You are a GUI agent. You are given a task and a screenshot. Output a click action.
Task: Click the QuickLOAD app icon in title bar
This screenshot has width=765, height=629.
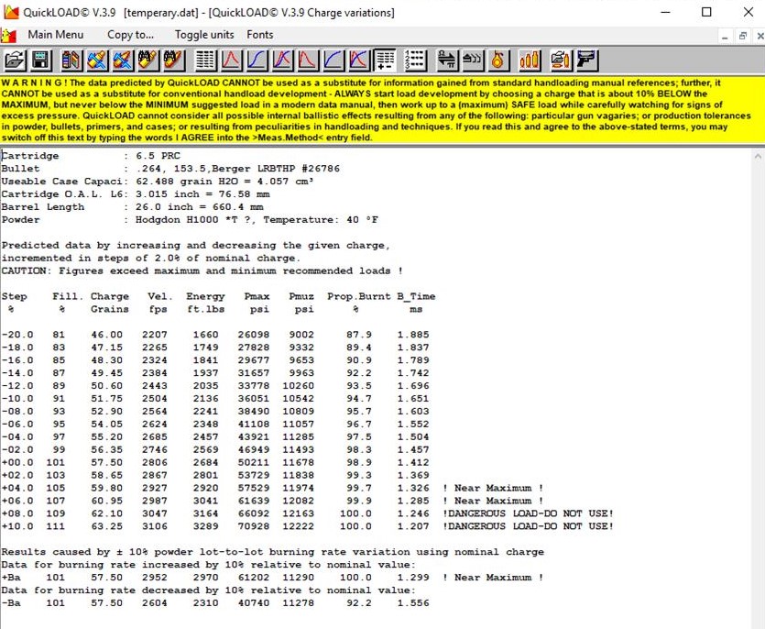click(10, 12)
